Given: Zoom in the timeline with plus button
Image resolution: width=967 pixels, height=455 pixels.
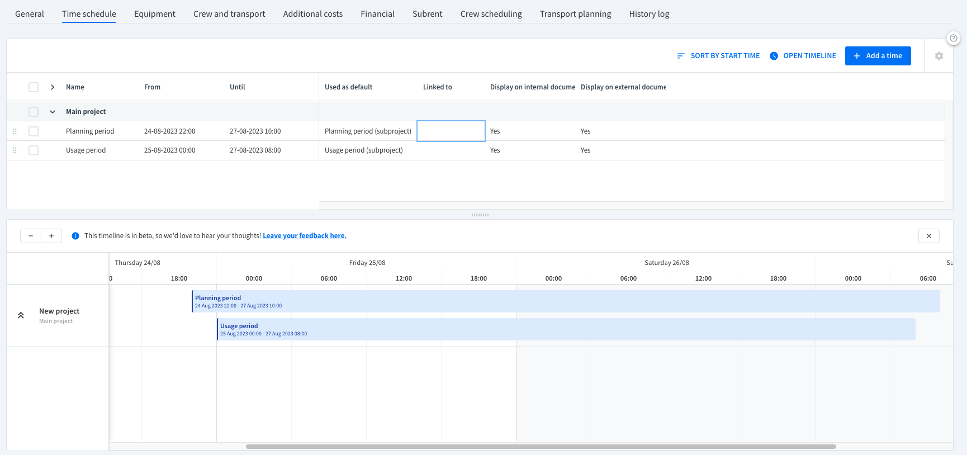Looking at the screenshot, I should [51, 236].
